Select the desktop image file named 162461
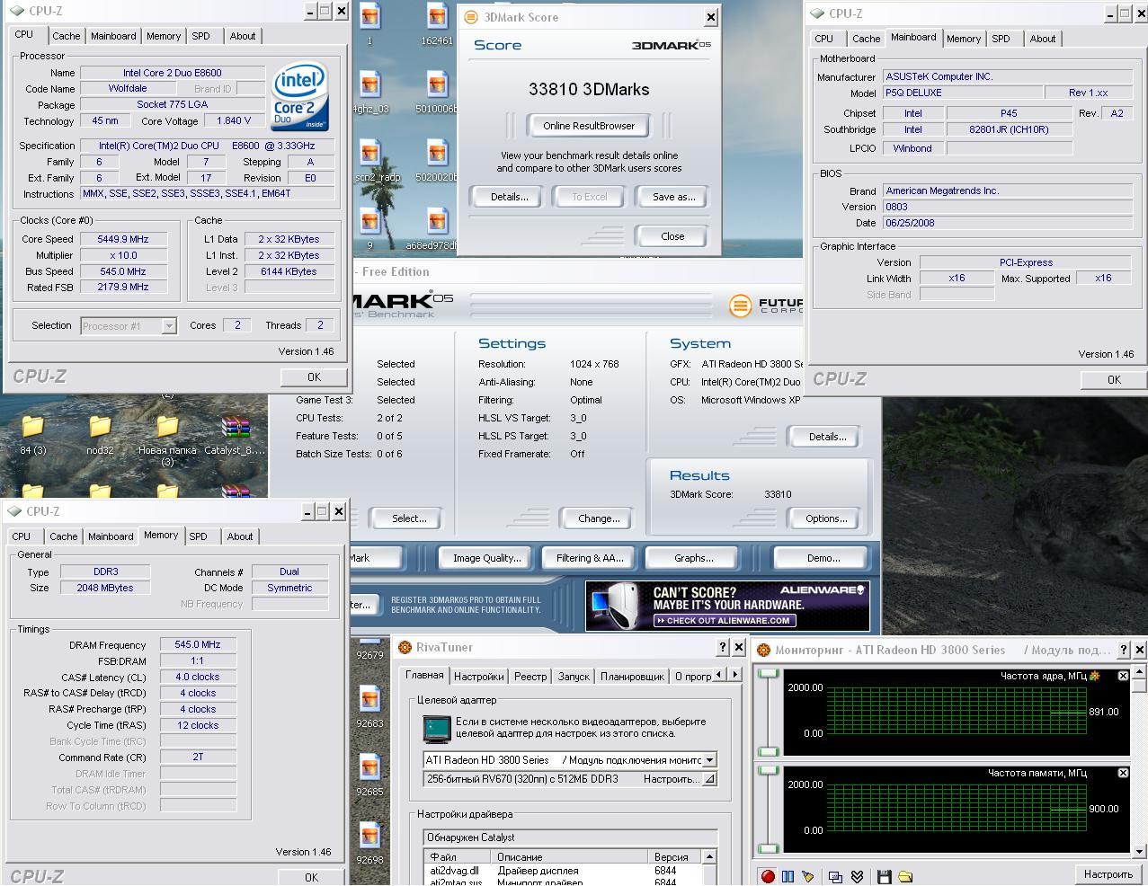The image size is (1148, 886). 437,24
